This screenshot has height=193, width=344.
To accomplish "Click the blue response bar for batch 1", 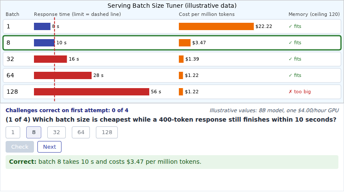I will (42, 26).
